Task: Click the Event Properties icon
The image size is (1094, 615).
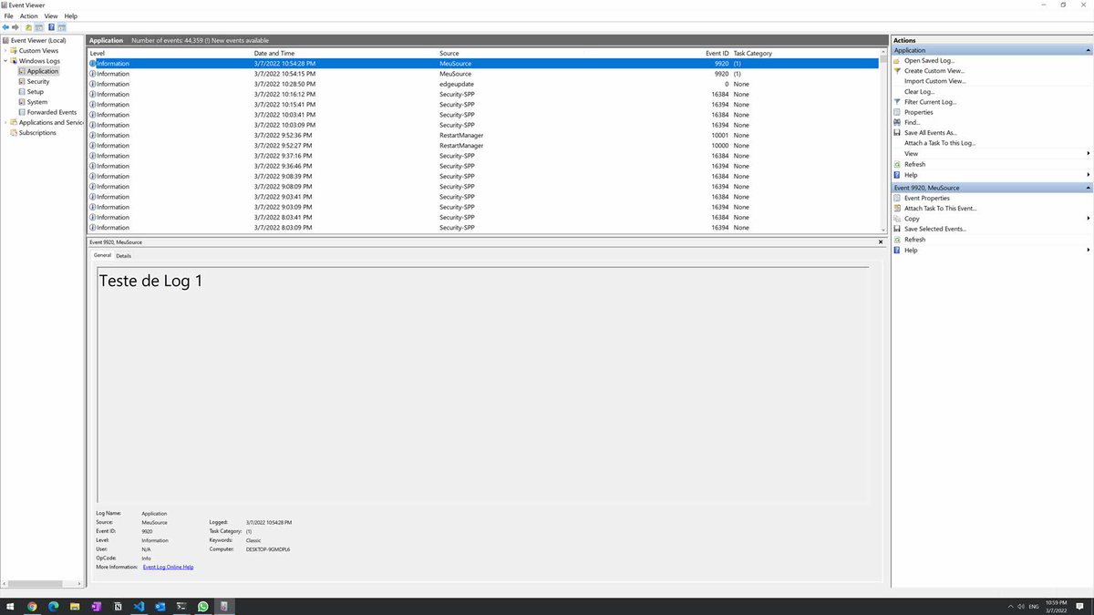Action: 898,198
